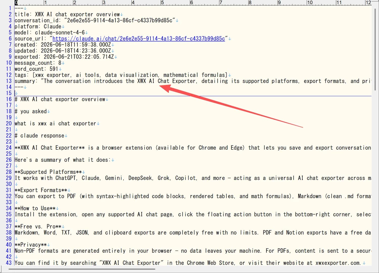Click the text "model: claude-sonnet-4-6"
Viewport: 379px width, 273px height.
[x=49, y=33]
